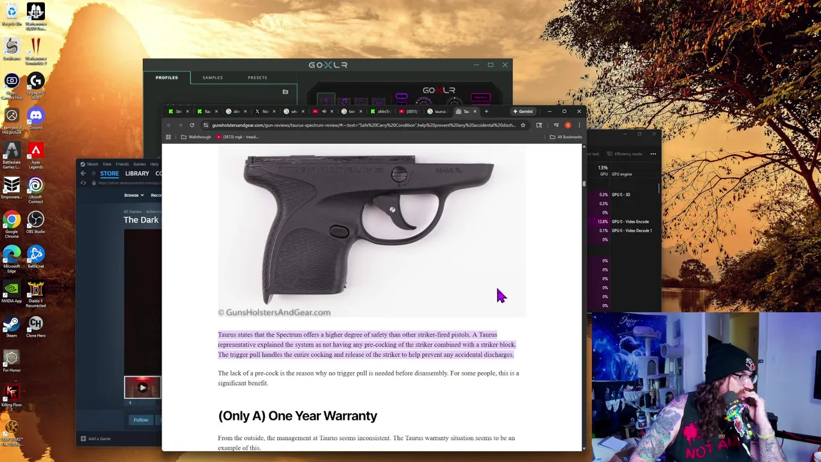Image resolution: width=821 pixels, height=462 pixels.
Task: Open Logitech G HUB desktop shortcut
Action: [36, 85]
